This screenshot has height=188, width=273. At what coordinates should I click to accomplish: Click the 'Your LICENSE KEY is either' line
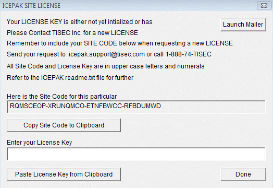click(80, 22)
